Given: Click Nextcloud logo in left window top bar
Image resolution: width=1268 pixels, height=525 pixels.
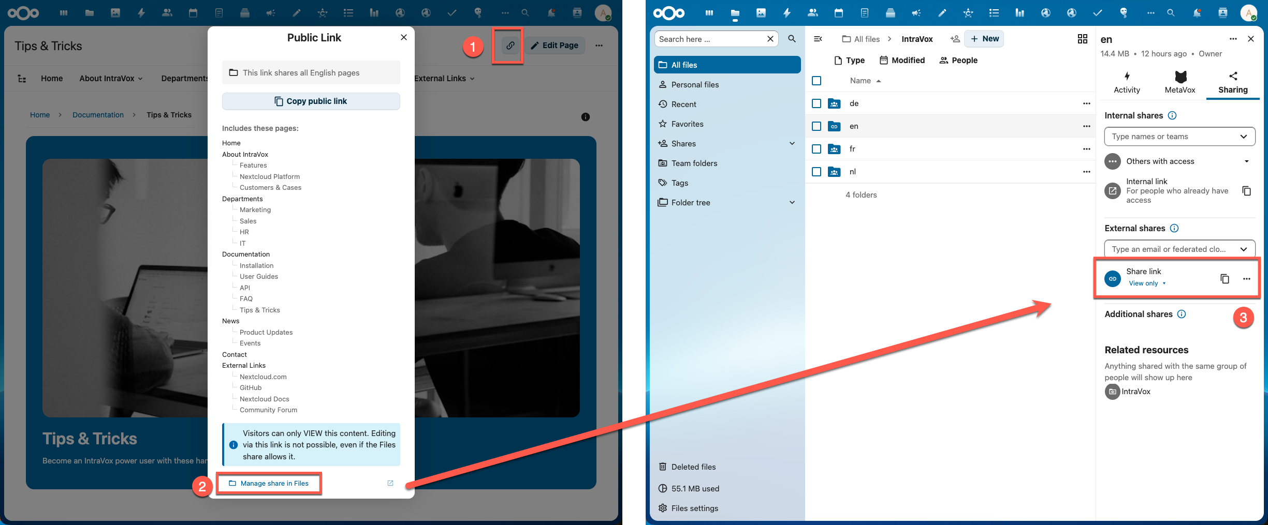Looking at the screenshot, I should coord(23,13).
